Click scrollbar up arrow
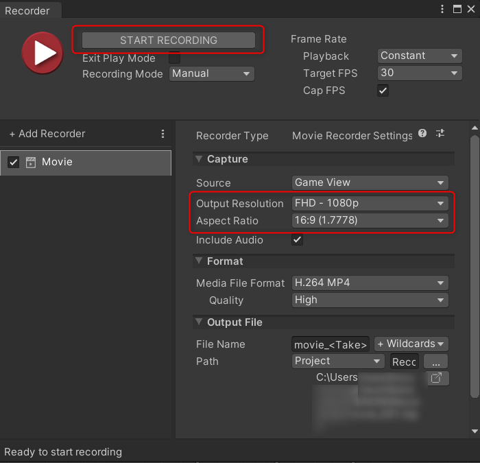Viewport: 480px width, 463px height. pyautogui.click(x=475, y=128)
